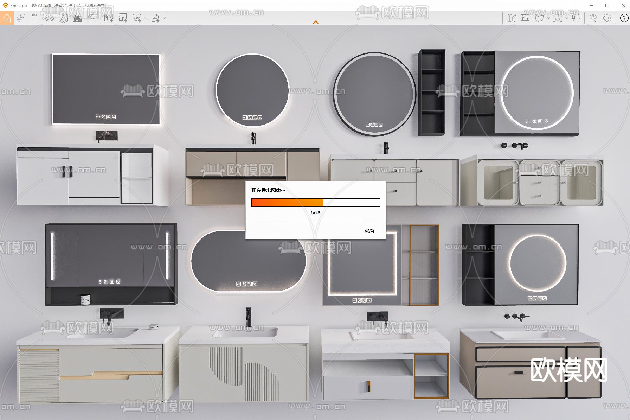Click 取消 to cancel the export
This screenshot has width=630, height=420.
369,231
